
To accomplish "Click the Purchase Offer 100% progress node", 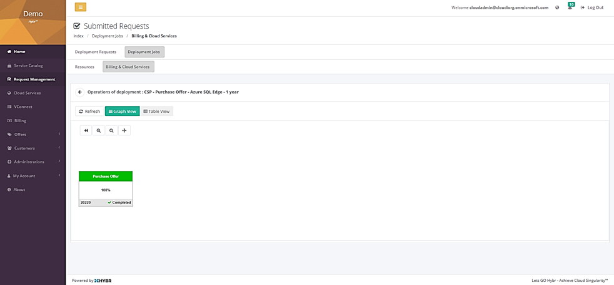I will point(106,188).
